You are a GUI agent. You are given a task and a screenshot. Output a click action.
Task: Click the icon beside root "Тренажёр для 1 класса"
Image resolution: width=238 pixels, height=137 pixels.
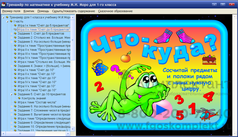click(7, 18)
